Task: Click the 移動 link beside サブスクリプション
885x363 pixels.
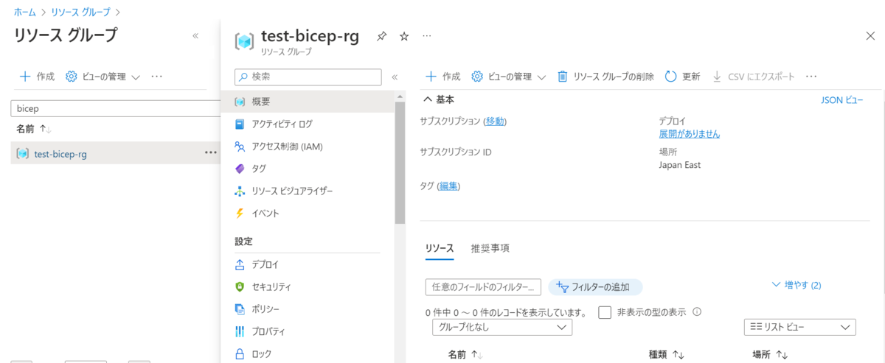Action: coord(496,121)
